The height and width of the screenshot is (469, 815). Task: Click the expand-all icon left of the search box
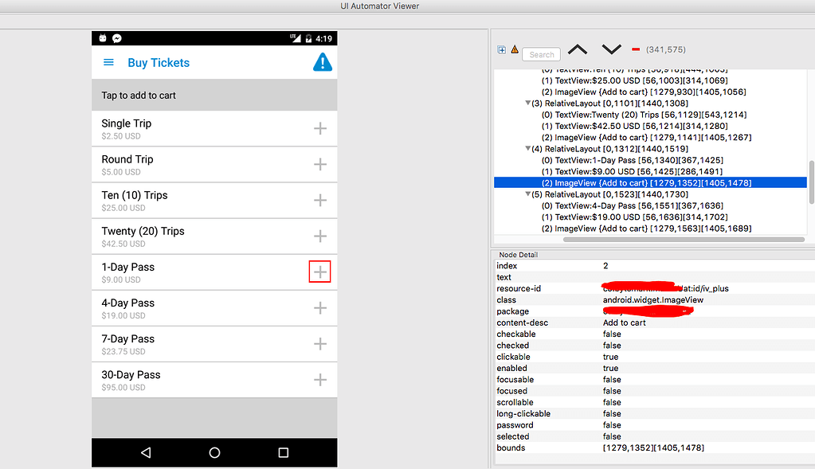click(501, 49)
